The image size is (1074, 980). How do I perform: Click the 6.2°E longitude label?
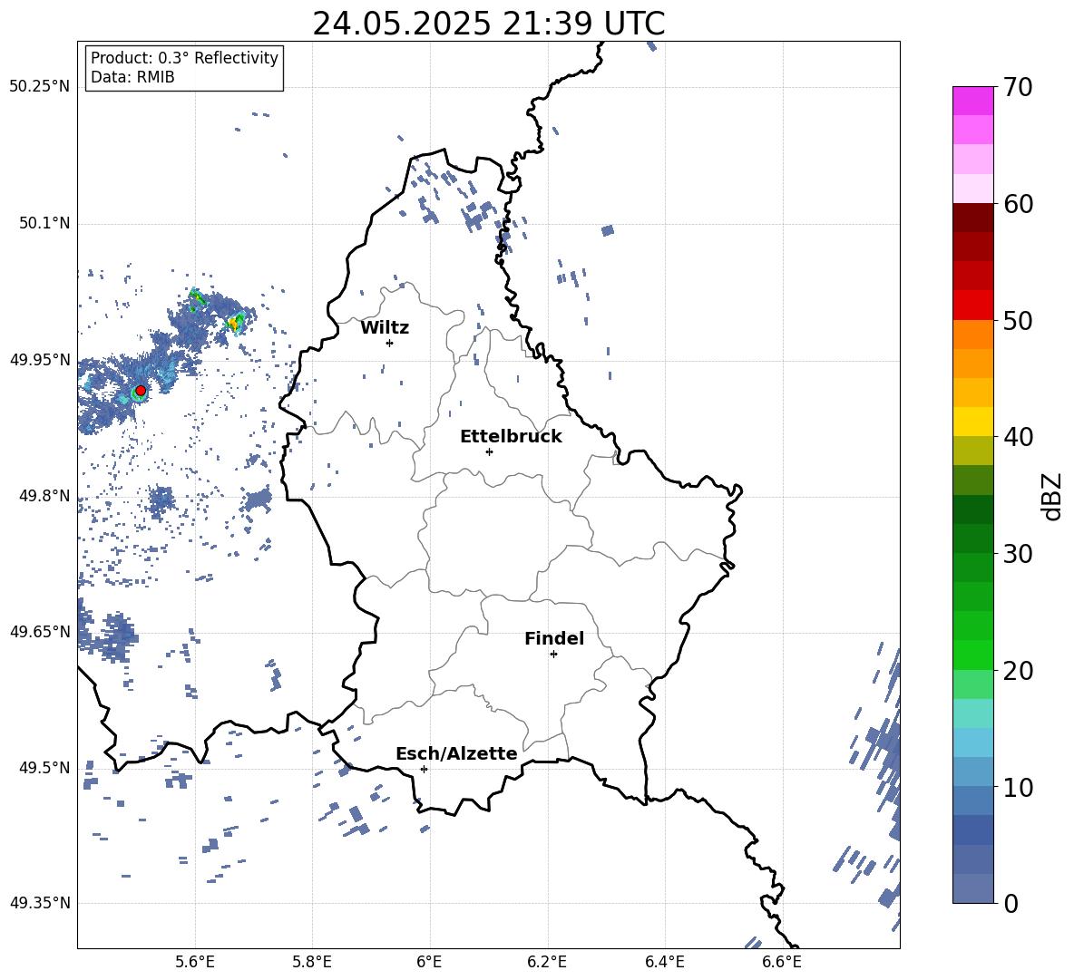point(547,962)
